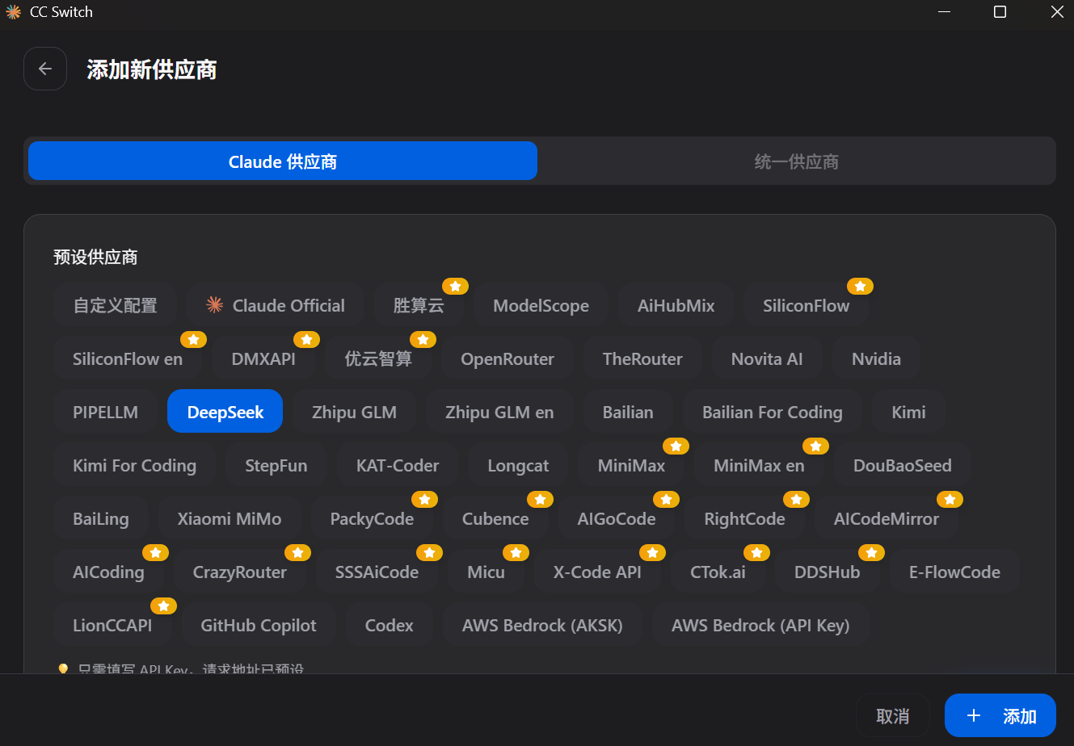Viewport: 1074px width, 746px height.
Task: Choose the RightCode provider
Action: pos(744,518)
